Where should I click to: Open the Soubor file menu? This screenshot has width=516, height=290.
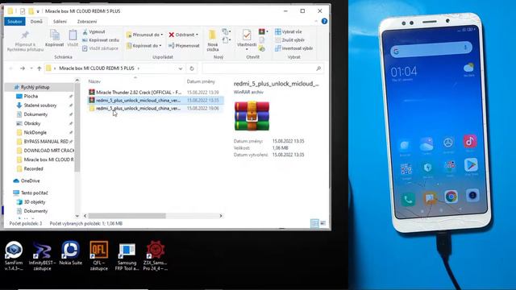pos(15,22)
